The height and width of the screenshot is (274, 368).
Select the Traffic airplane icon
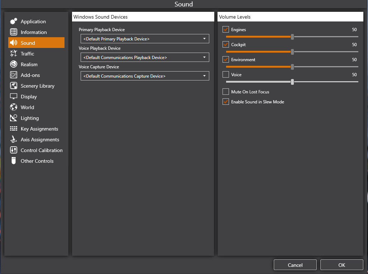pyautogui.click(x=14, y=54)
